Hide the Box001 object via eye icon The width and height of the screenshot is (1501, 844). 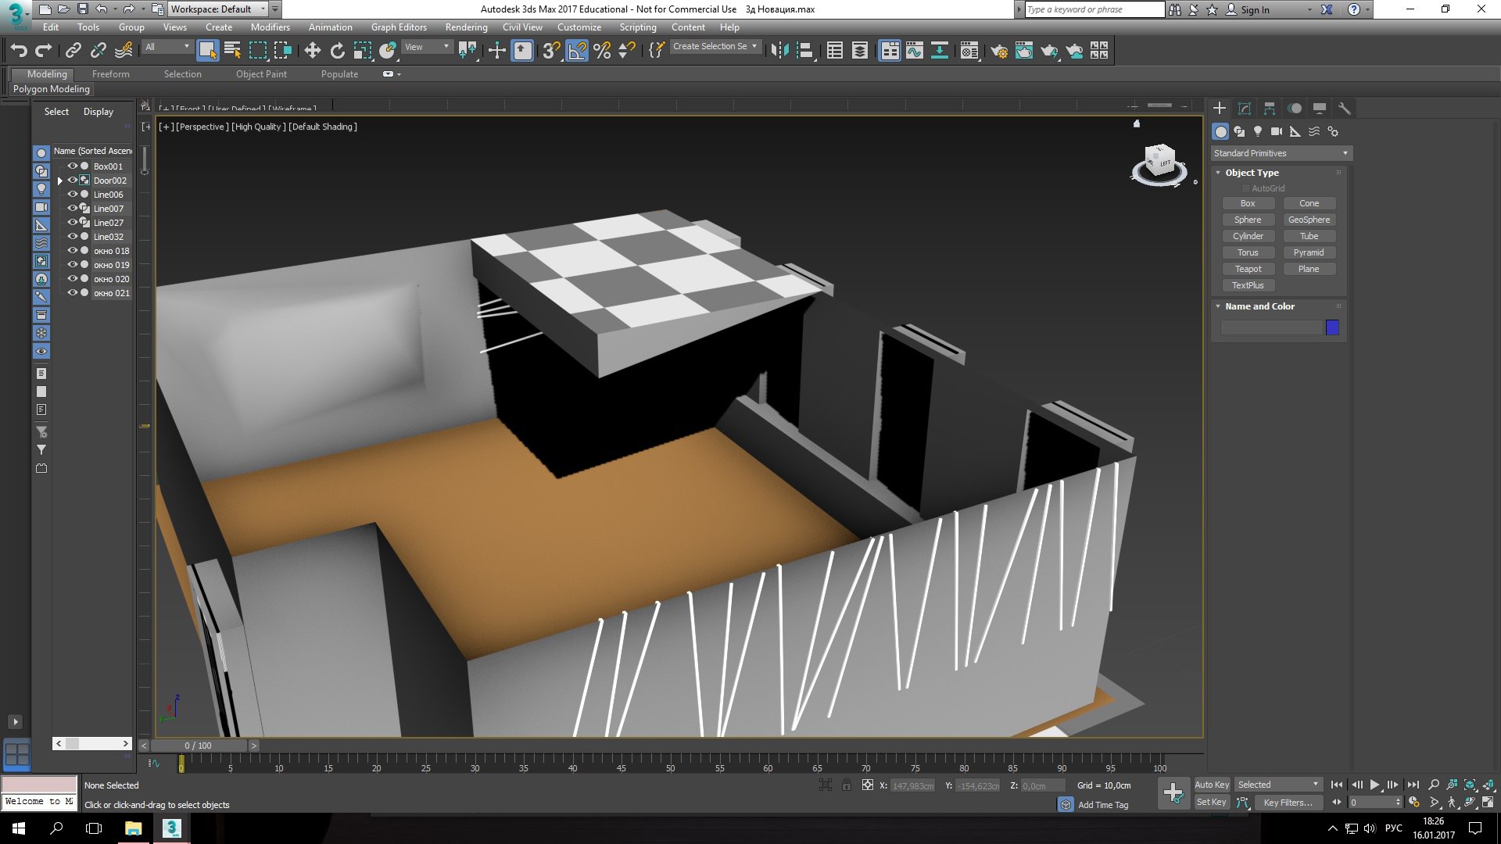(73, 166)
